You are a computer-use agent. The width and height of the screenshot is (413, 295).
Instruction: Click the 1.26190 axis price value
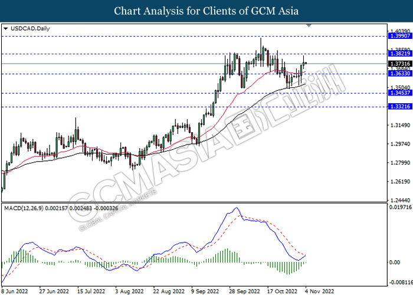401,182
